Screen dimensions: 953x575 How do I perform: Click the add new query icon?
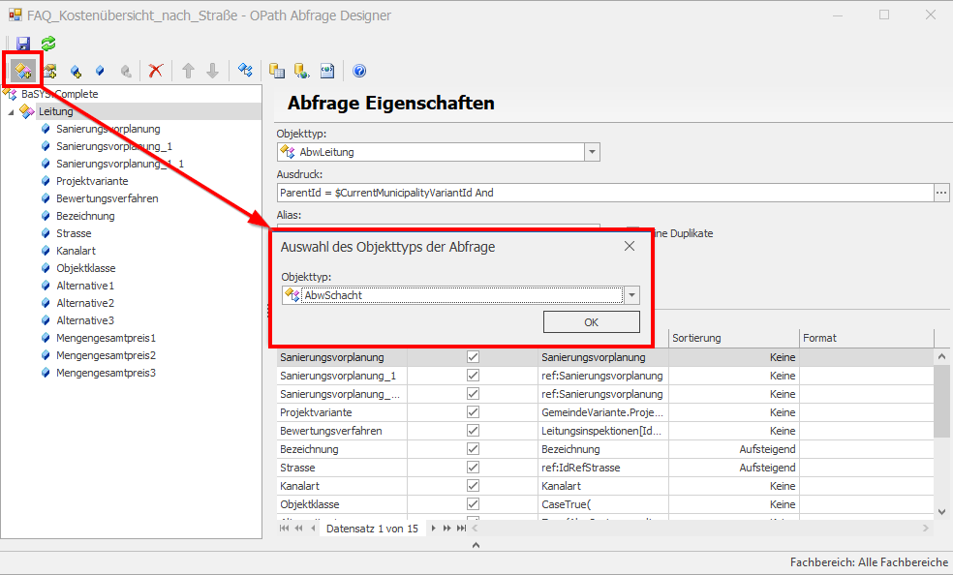[23, 71]
